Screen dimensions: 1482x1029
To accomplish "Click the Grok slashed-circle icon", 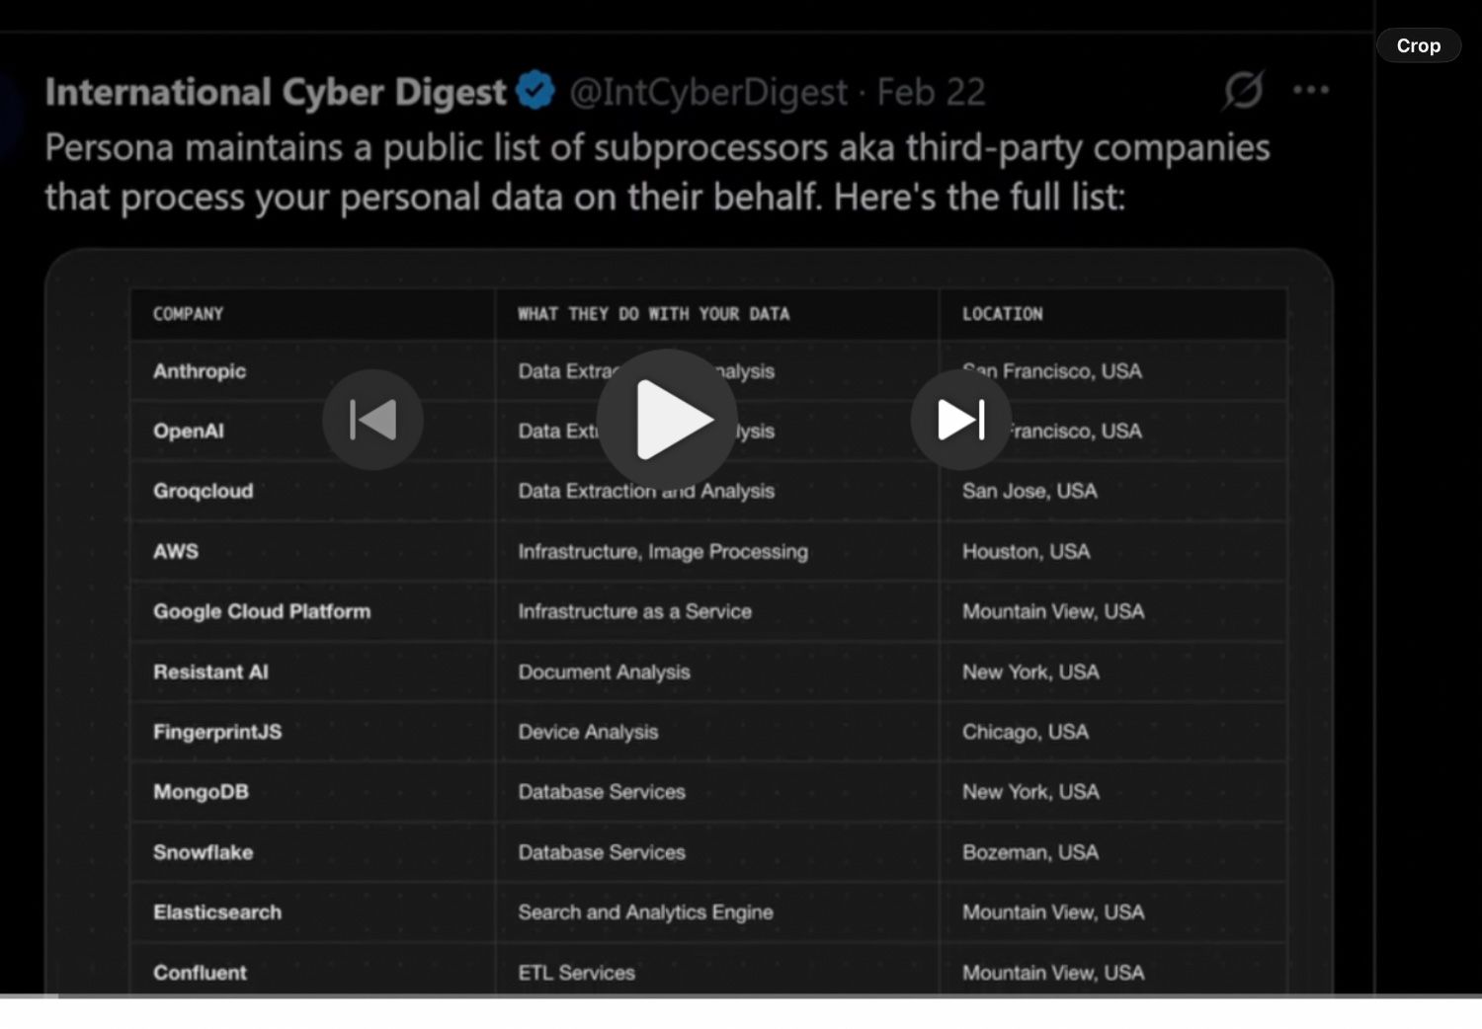I will [1243, 91].
